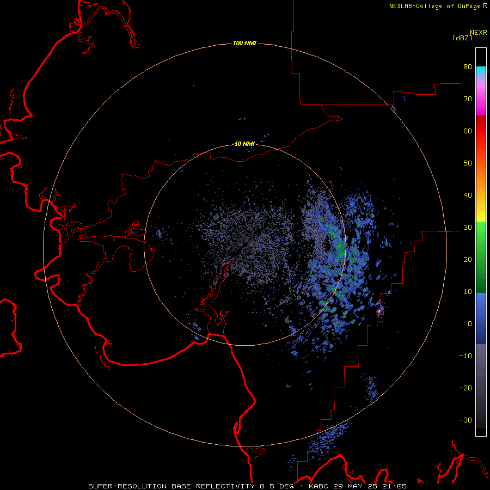Pick the bright green band of the color bar

point(481,233)
